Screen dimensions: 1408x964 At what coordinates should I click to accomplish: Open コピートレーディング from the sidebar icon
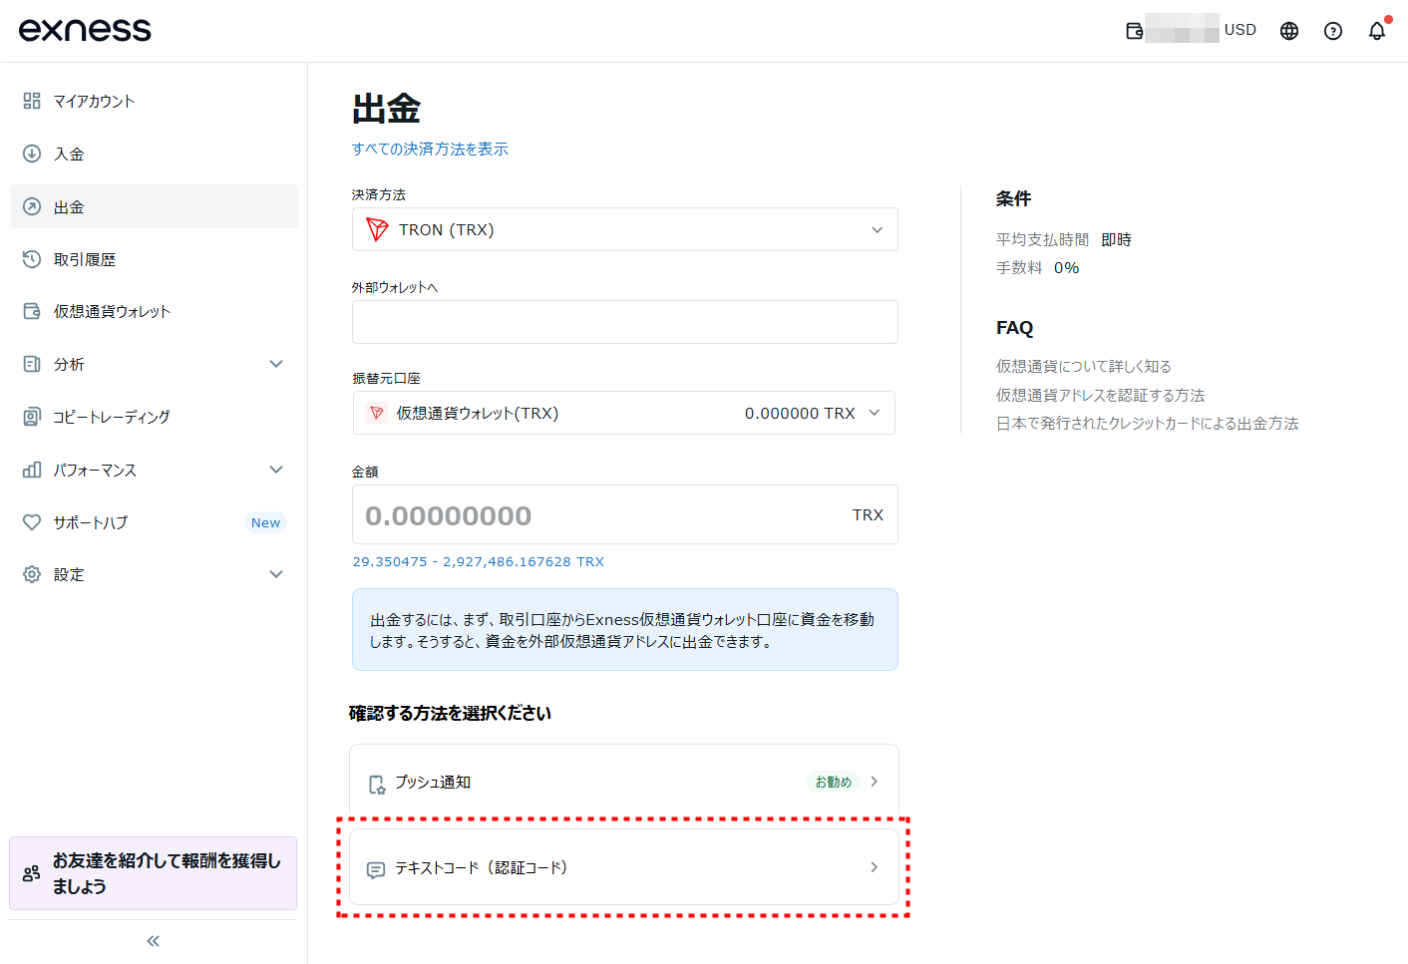(31, 417)
